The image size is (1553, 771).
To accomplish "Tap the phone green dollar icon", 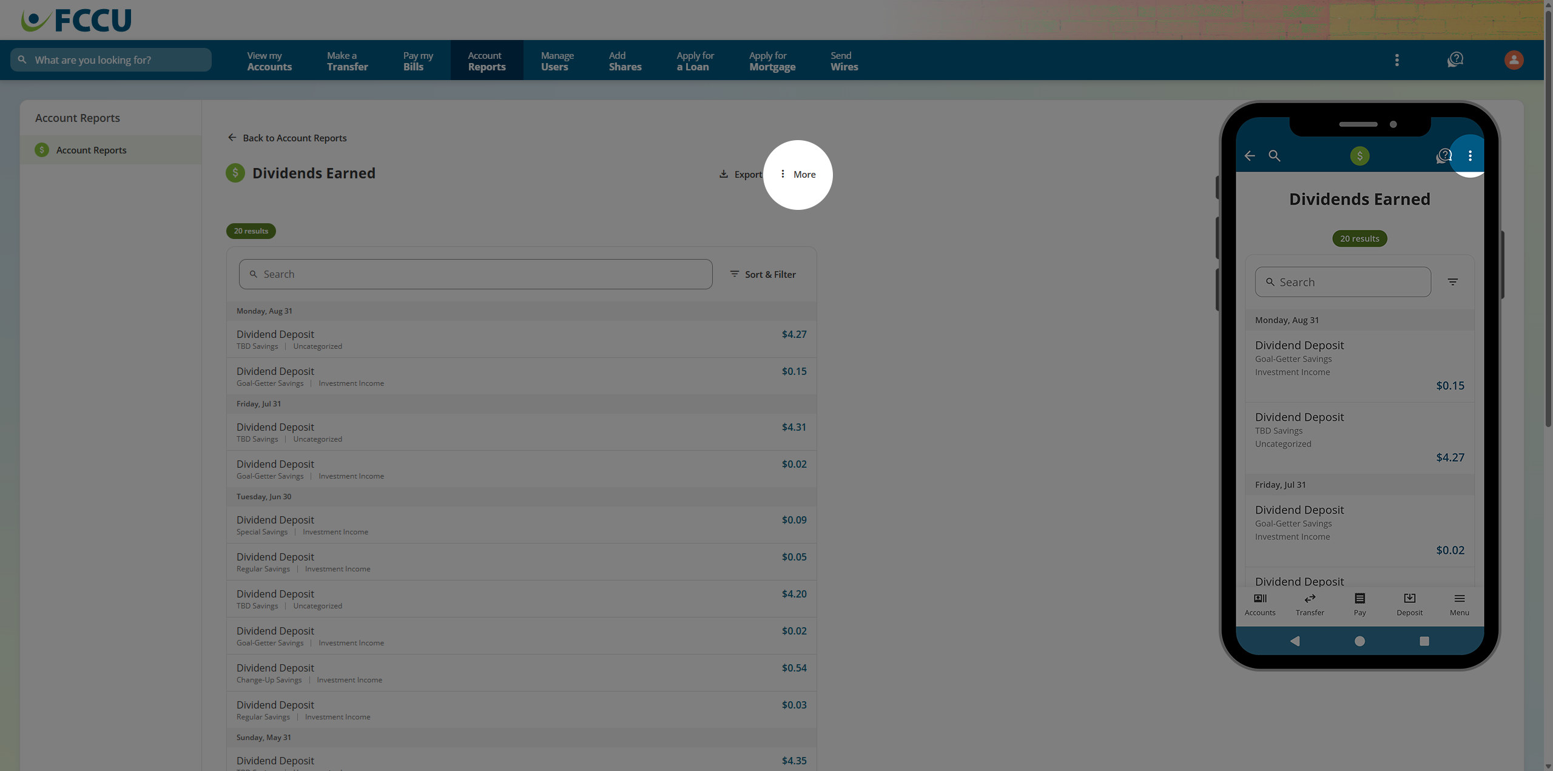I will pyautogui.click(x=1359, y=156).
